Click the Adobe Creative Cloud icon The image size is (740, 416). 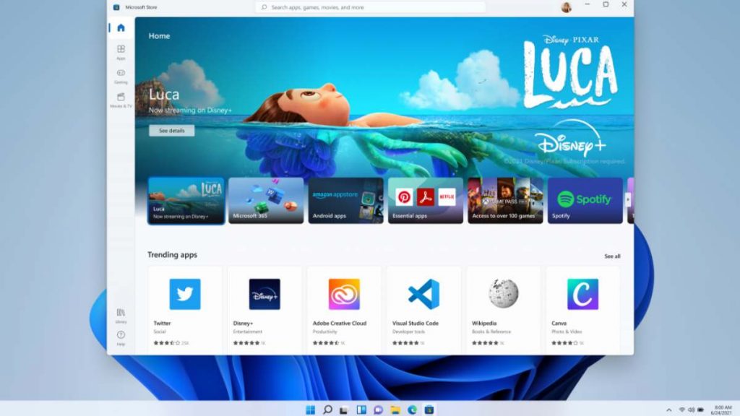click(x=344, y=294)
